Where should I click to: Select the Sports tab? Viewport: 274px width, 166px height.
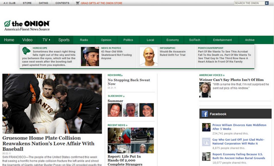click(x=64, y=39)
